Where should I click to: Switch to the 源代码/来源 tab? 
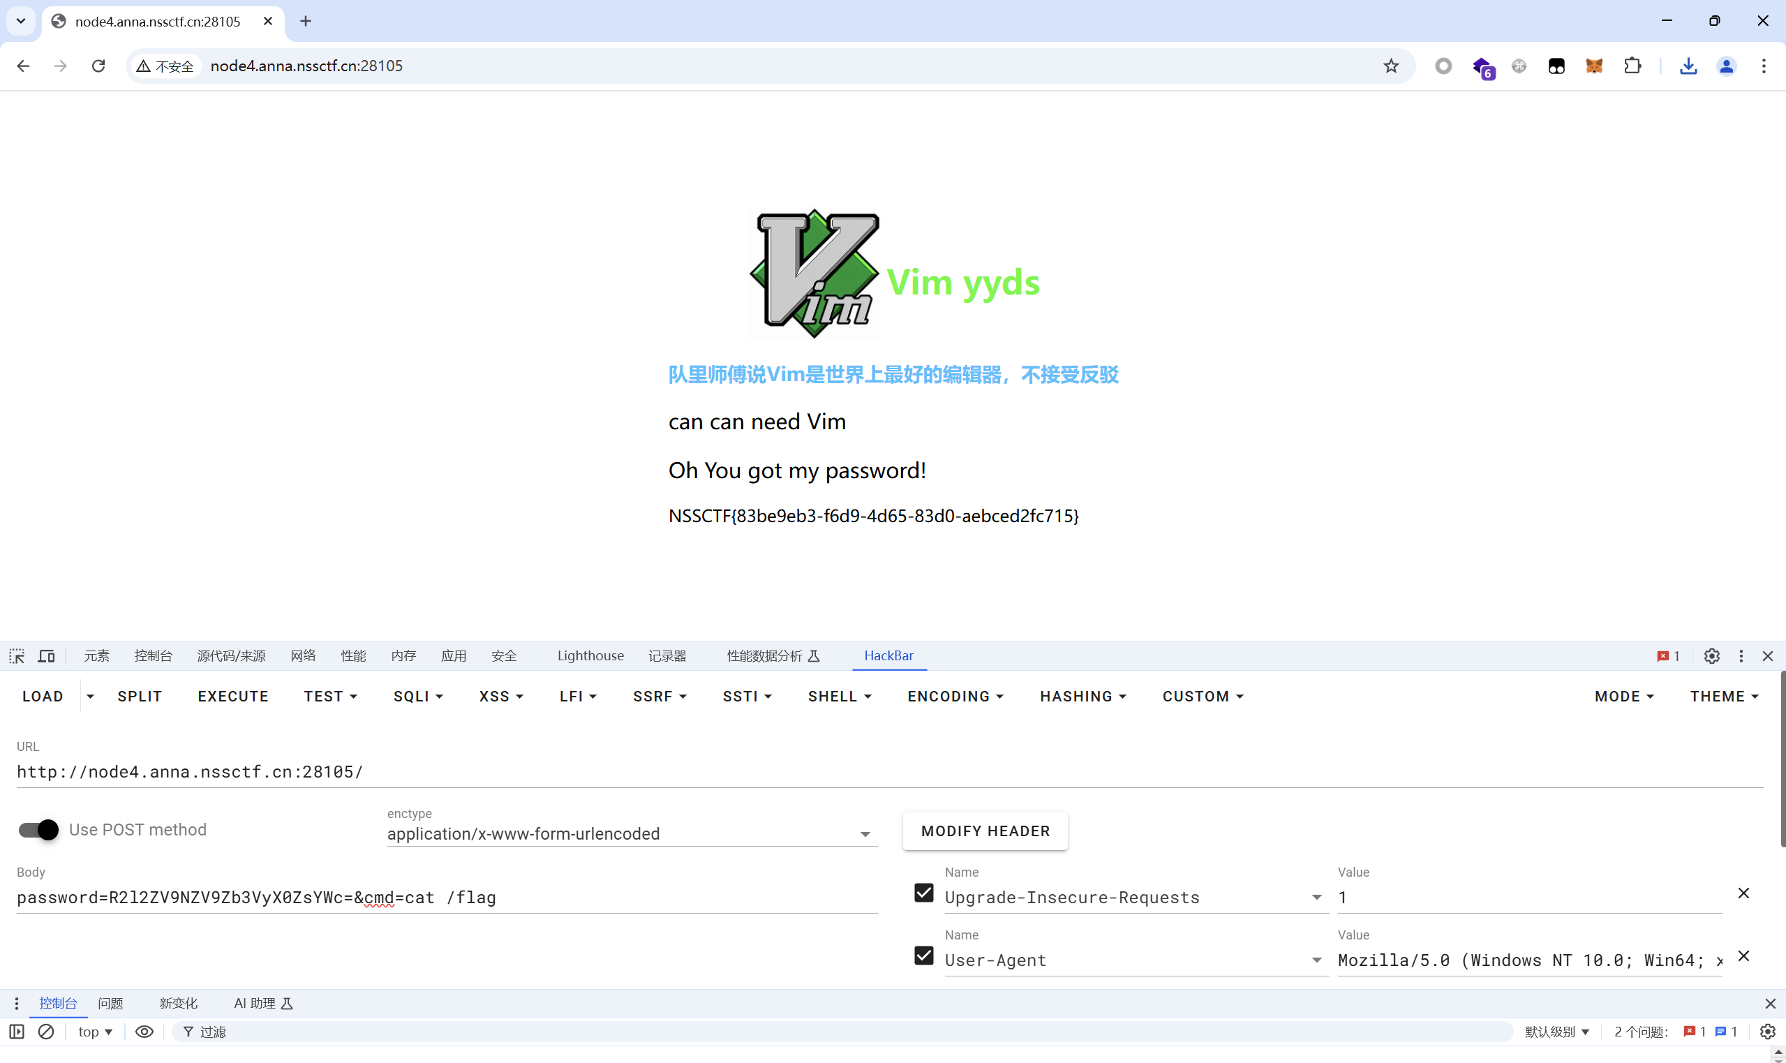[231, 655]
